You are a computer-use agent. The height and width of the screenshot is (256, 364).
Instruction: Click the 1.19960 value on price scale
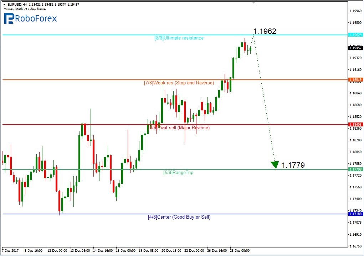tap(356, 11)
